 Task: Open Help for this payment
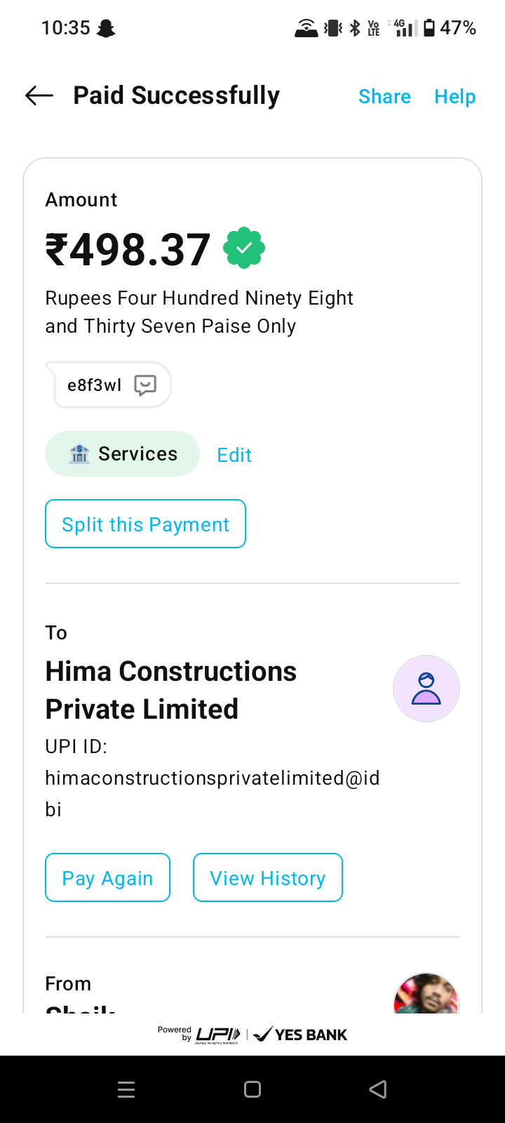(x=454, y=96)
